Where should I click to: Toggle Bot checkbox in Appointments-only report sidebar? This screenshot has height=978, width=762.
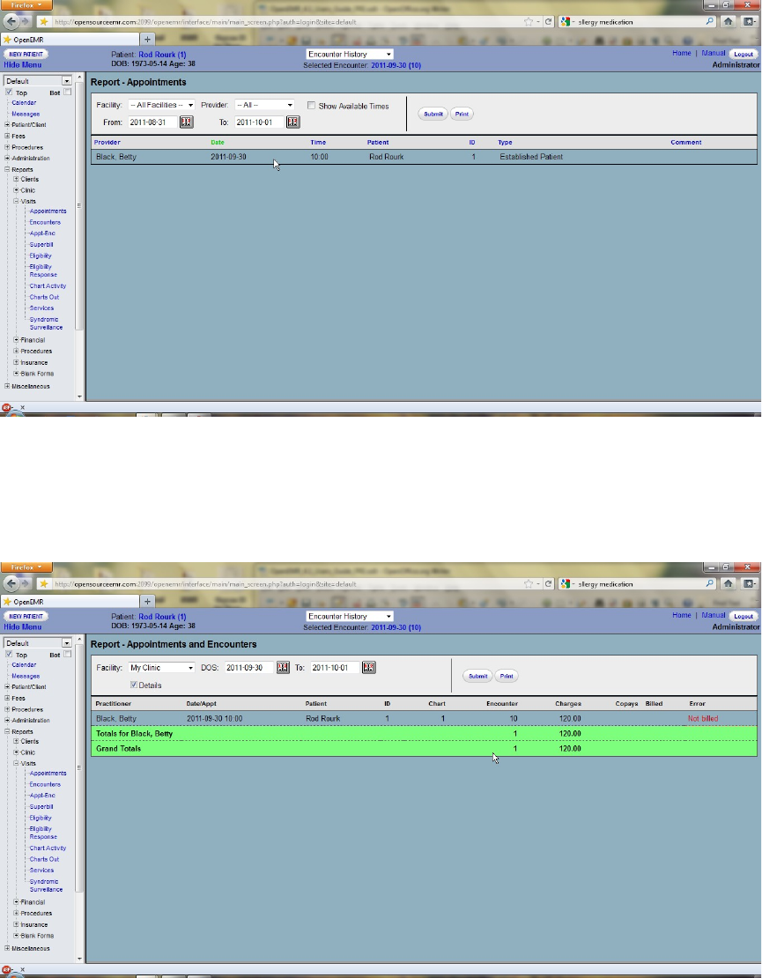67,92
